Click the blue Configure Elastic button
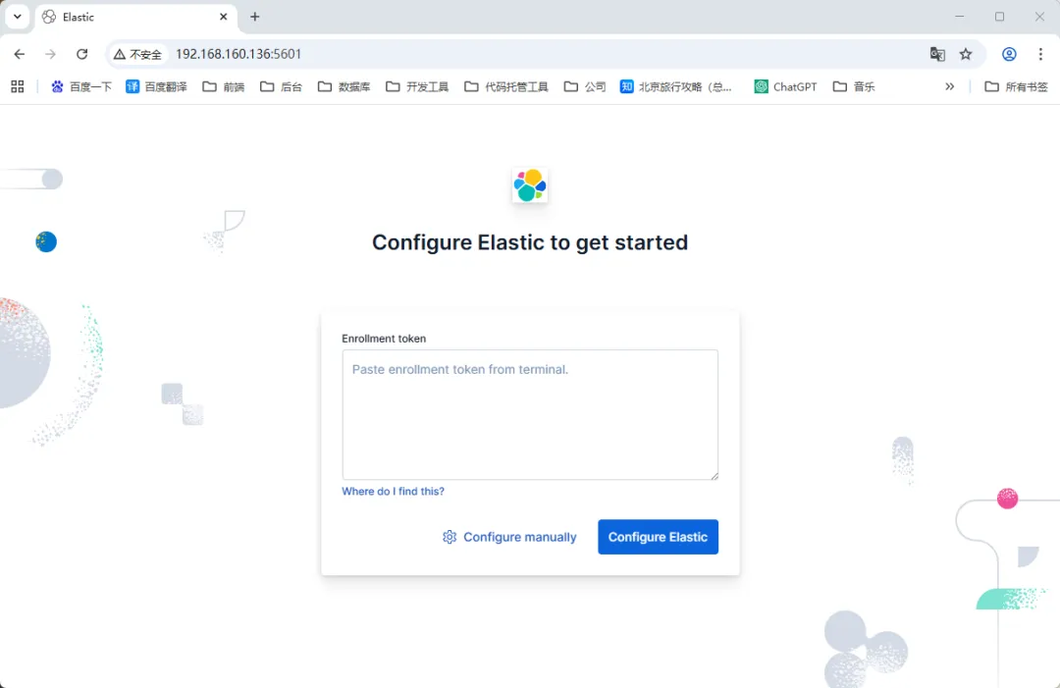This screenshot has height=688, width=1060. (658, 537)
